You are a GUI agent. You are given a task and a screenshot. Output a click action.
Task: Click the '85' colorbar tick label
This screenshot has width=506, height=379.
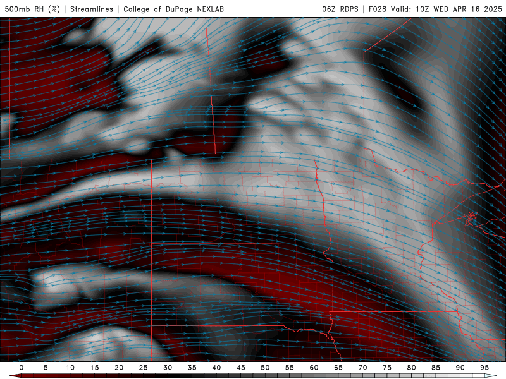pyautogui.click(x=436, y=368)
